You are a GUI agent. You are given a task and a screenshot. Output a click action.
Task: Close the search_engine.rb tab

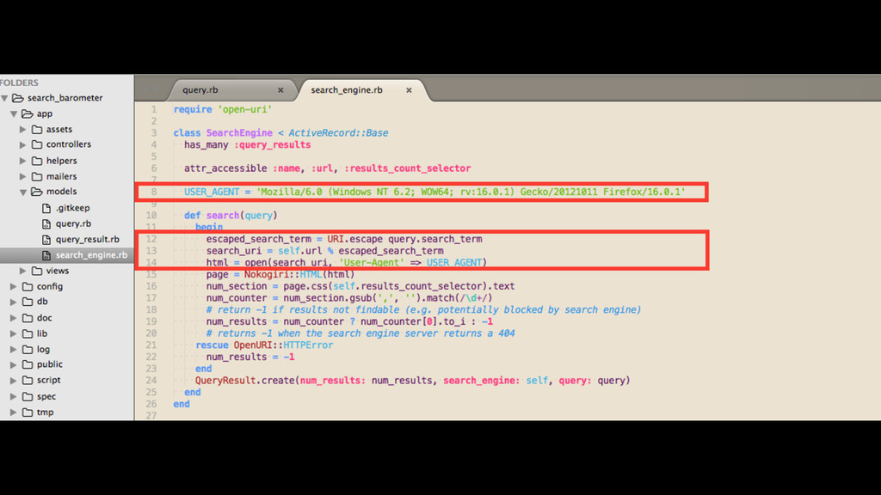409,90
